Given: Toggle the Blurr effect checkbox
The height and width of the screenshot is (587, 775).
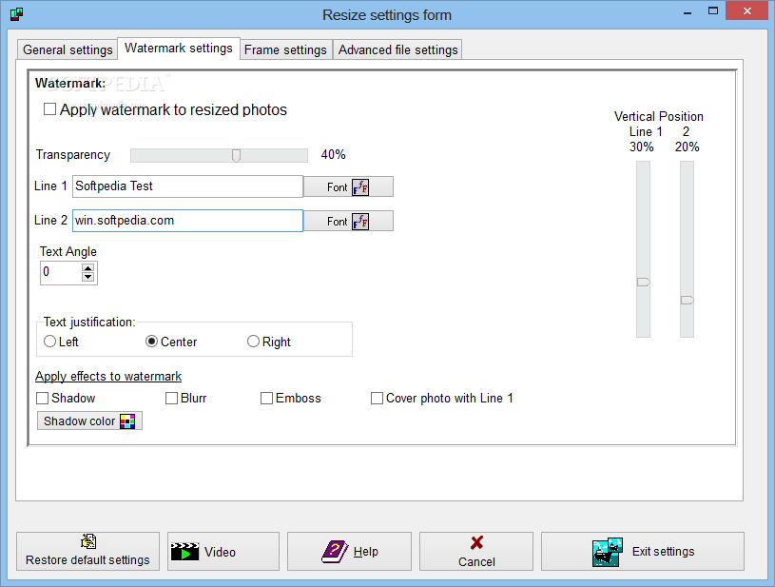Looking at the screenshot, I should point(171,398).
